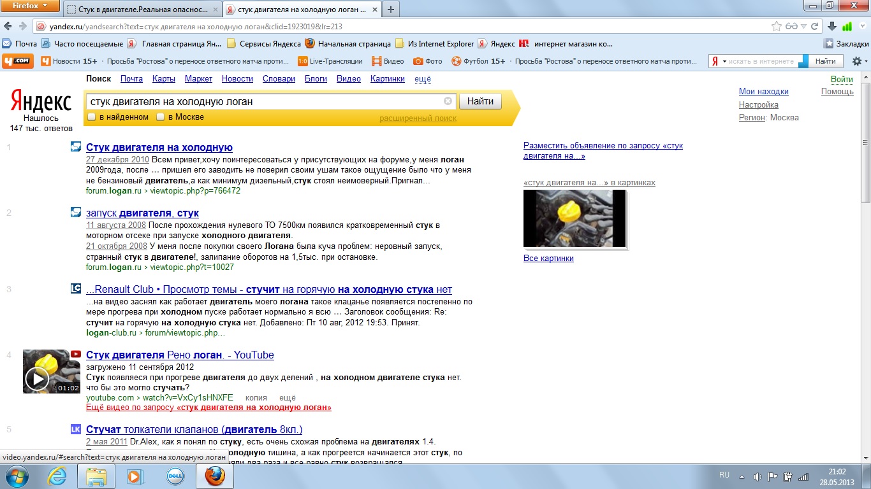Open the downloads arrow icon
The width and height of the screenshot is (871, 489).
[x=832, y=27]
